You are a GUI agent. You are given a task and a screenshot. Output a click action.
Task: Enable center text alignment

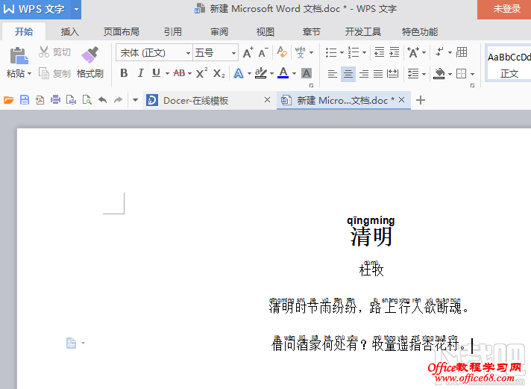click(348, 74)
